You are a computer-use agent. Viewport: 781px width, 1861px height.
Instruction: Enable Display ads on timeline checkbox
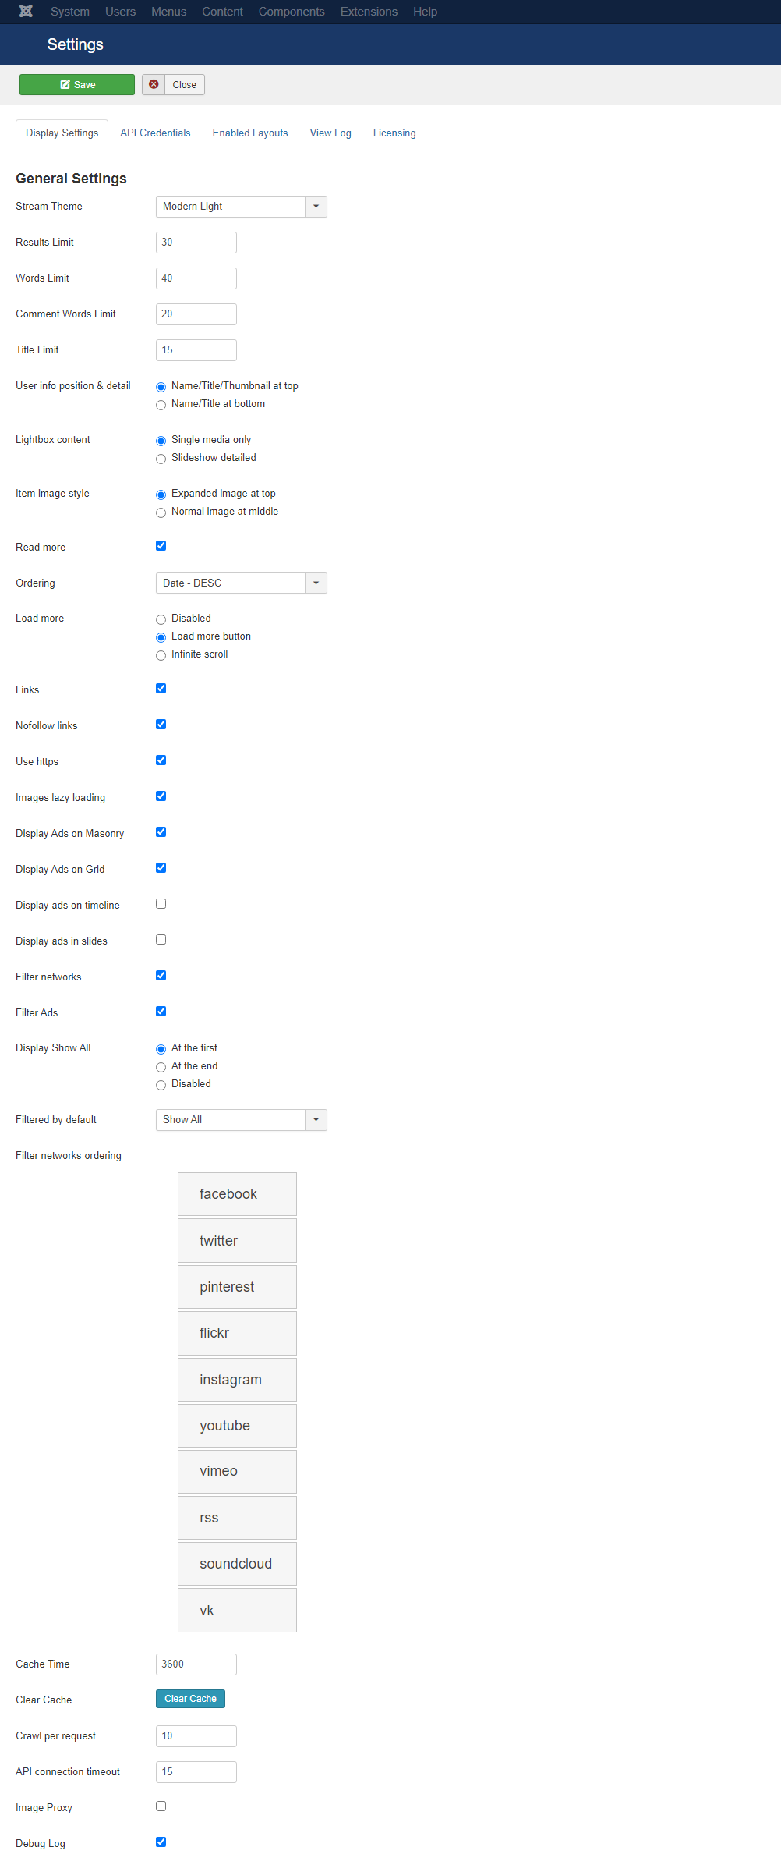tap(161, 904)
